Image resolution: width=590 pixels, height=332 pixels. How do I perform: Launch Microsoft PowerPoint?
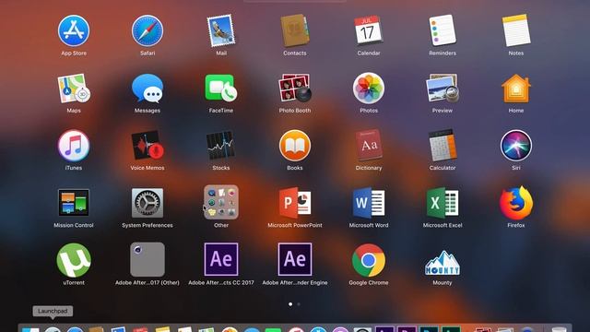(295, 203)
